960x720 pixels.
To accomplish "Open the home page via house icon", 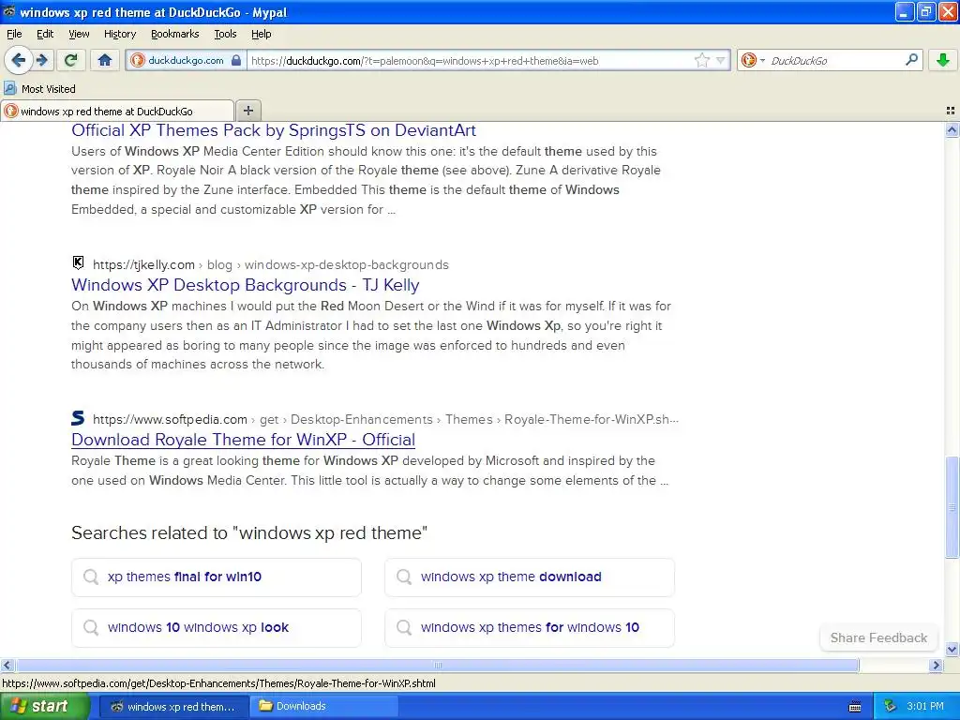I will [105, 60].
